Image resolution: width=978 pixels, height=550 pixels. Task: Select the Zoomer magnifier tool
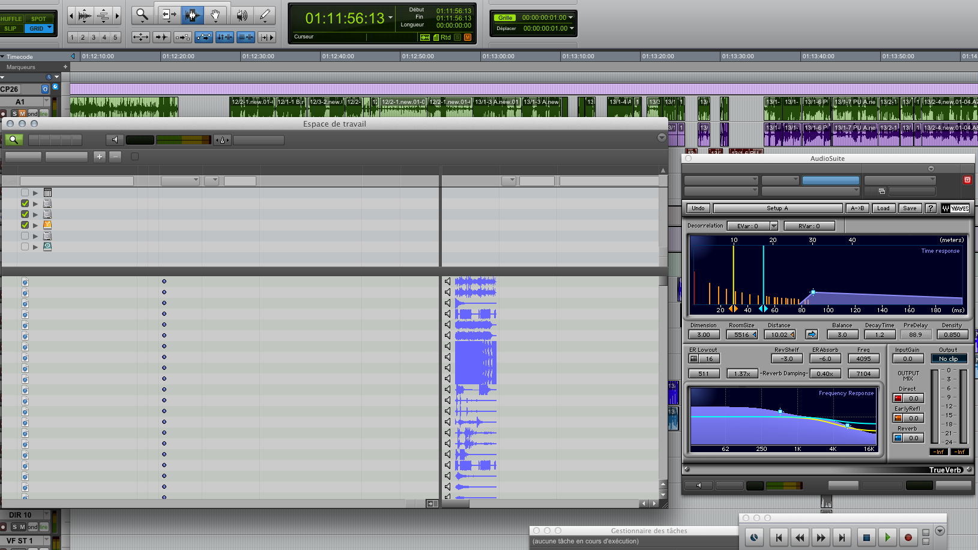[x=142, y=15]
